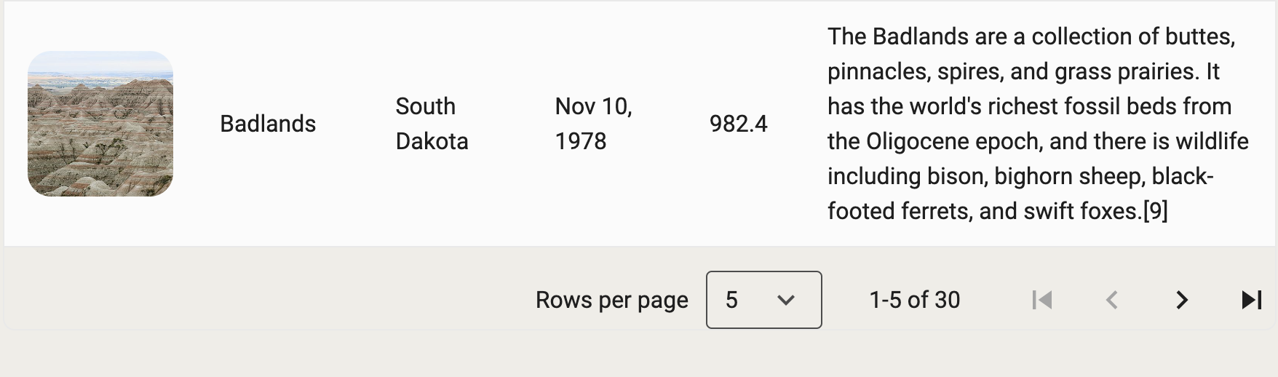This screenshot has width=1278, height=377.
Task: Click the "1-5 of 30" range indicator
Action: [915, 300]
